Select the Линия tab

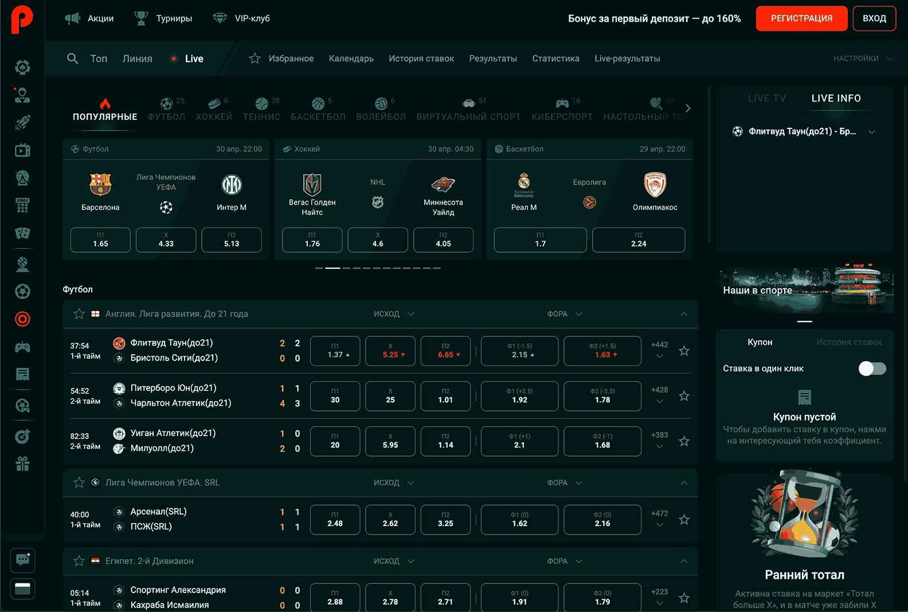[137, 58]
